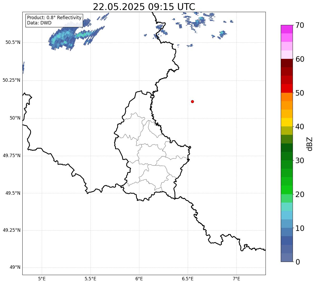Screen dimensions: 316x284
Task: Pick the dark maroon swatch just below 60 dBZ
Action: pyautogui.click(x=287, y=63)
